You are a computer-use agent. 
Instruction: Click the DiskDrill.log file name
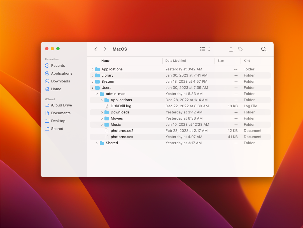pos(121,106)
